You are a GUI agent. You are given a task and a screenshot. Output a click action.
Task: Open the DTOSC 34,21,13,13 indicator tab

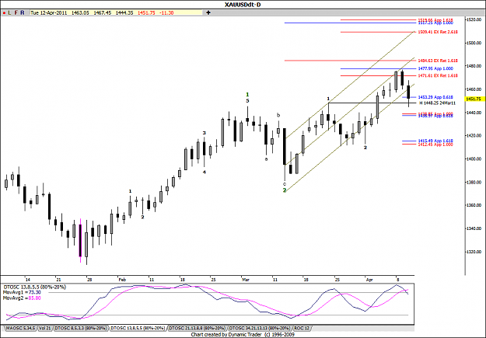coord(260,328)
